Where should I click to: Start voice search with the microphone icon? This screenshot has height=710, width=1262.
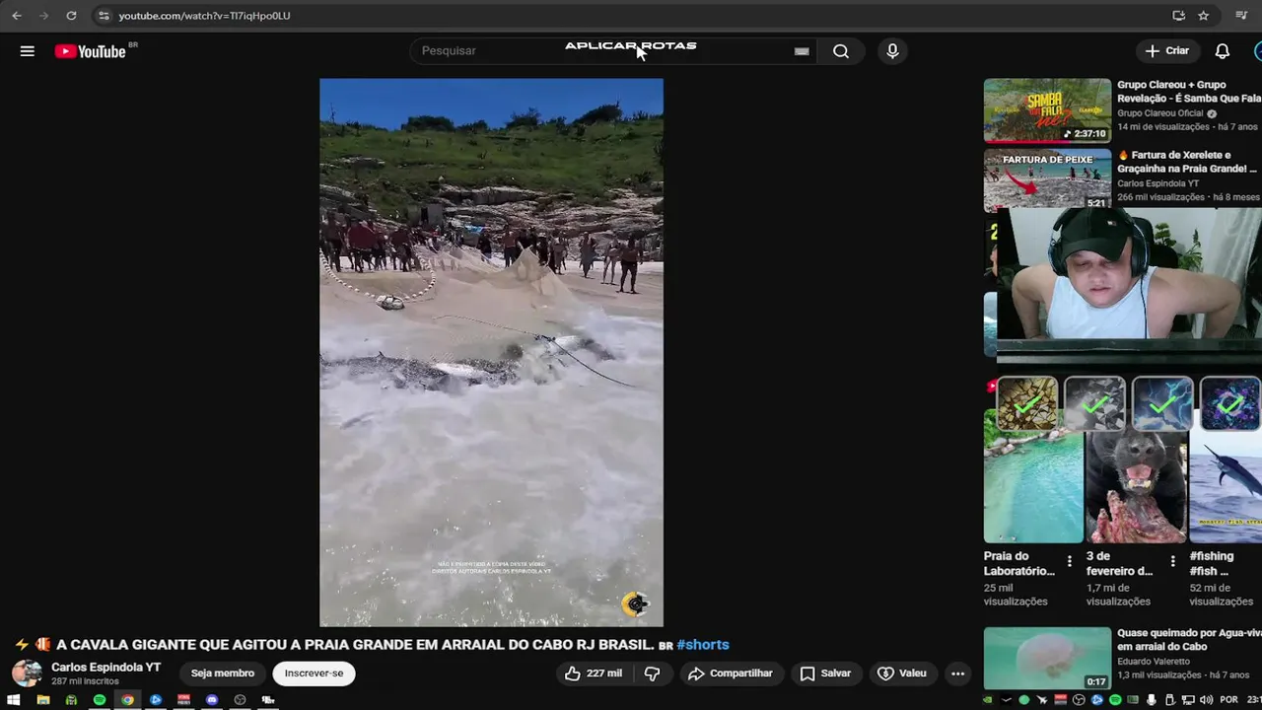point(892,51)
